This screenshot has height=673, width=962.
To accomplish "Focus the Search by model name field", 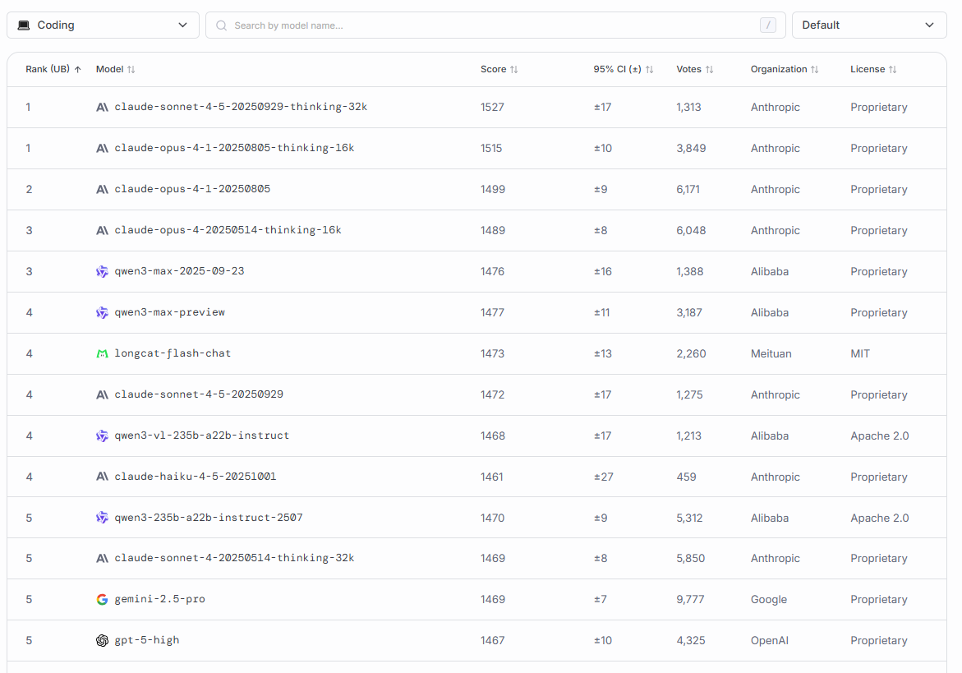I will point(495,25).
